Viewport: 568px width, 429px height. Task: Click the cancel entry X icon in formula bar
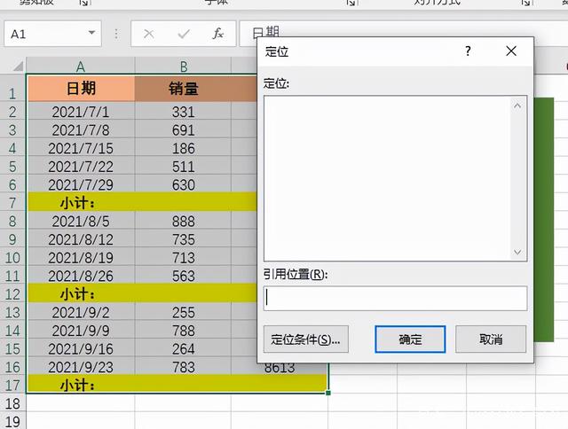point(148,34)
